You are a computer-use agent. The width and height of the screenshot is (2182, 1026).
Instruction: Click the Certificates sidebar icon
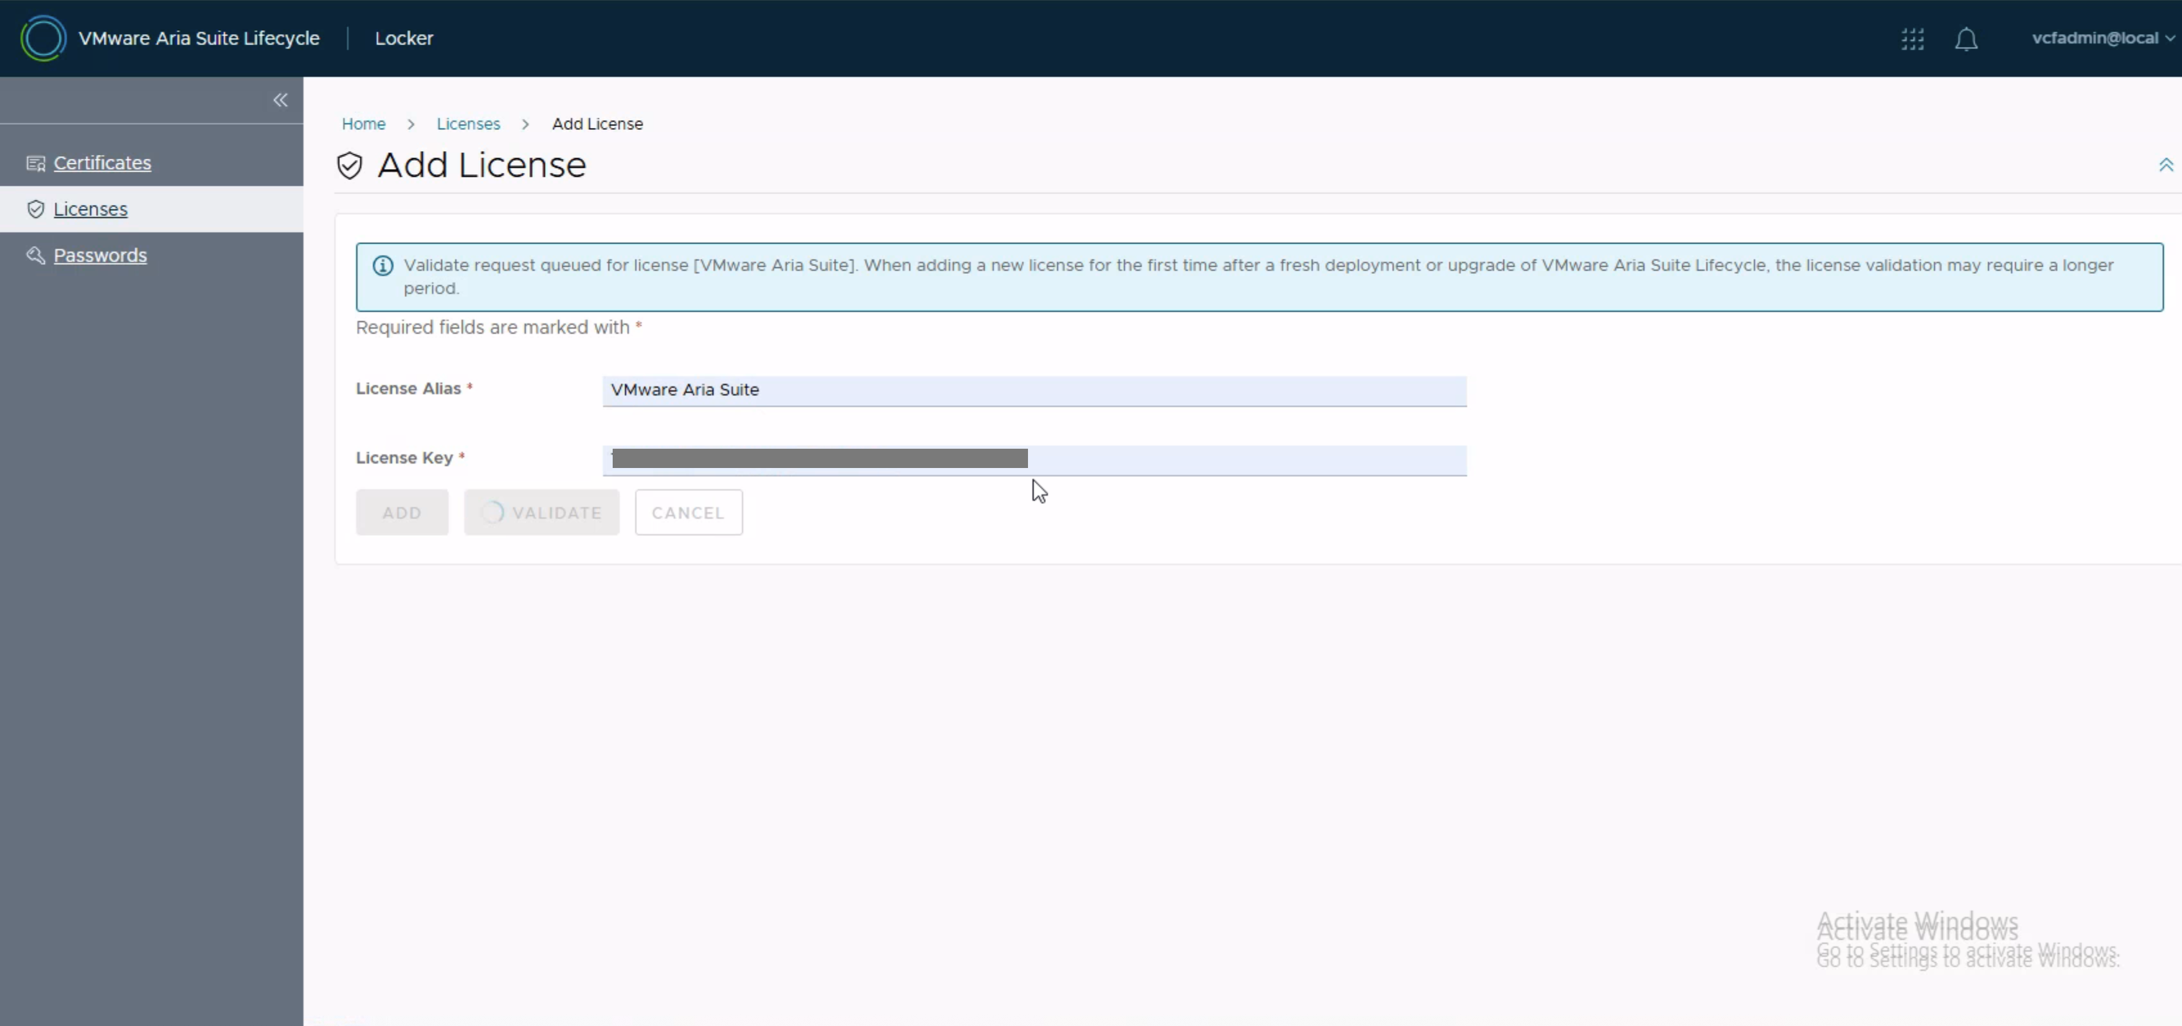(x=35, y=163)
